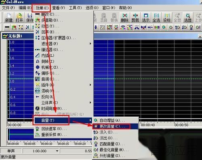Click the match volume icon in effects toolbar
Viewport: 202px width, 160px height.
(x=191, y=28)
